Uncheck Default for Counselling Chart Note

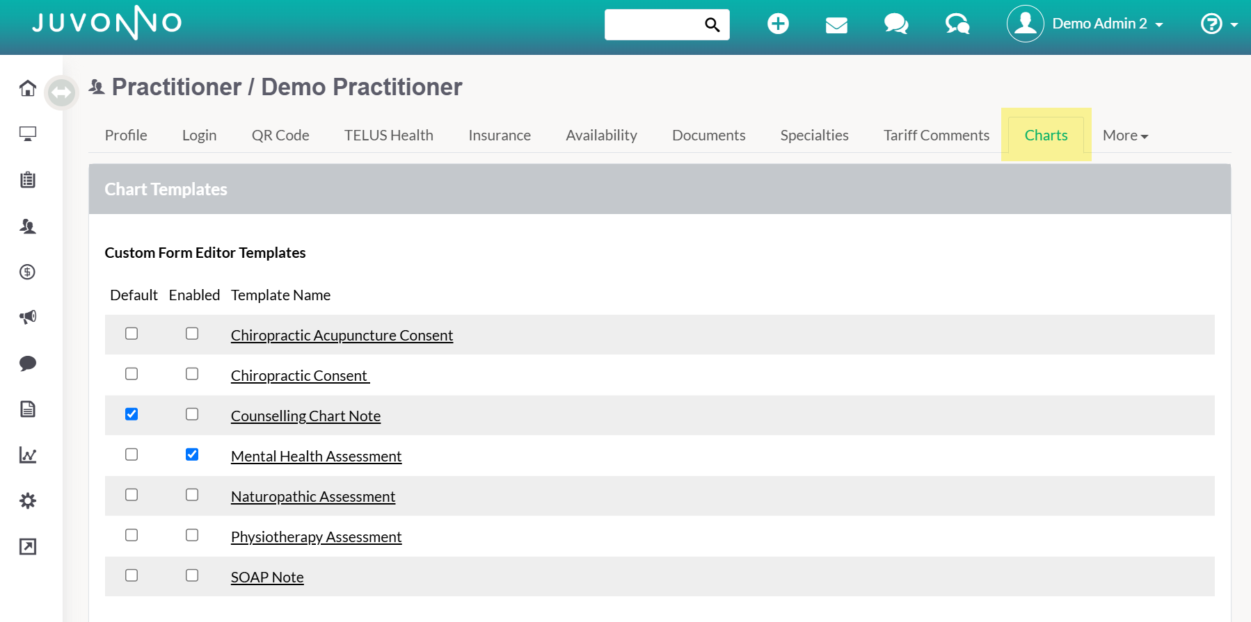[x=132, y=414]
